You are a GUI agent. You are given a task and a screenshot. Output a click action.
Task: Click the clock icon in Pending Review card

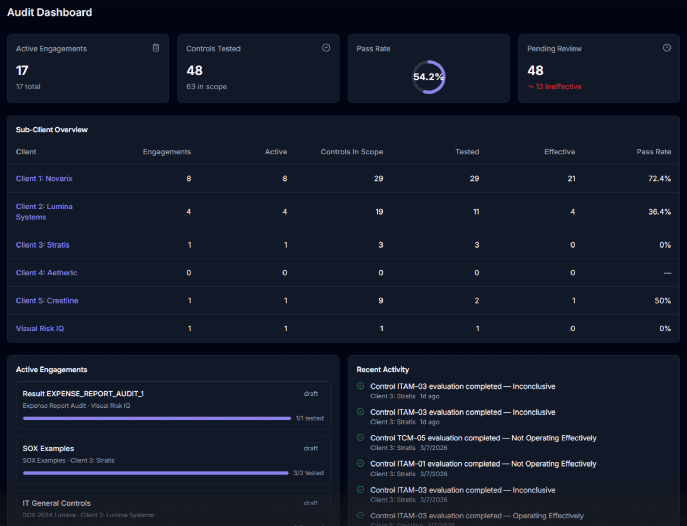tap(666, 48)
